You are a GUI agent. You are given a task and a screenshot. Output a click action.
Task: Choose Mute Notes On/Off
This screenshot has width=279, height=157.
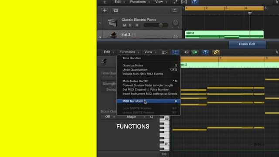[149, 81]
